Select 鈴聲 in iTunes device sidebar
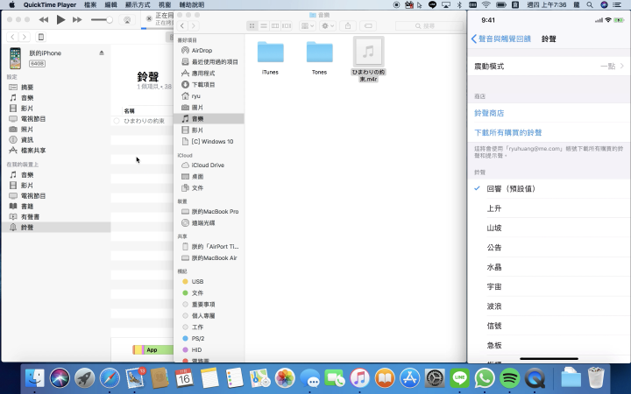Viewport: 631px width, 394px height. click(56, 227)
